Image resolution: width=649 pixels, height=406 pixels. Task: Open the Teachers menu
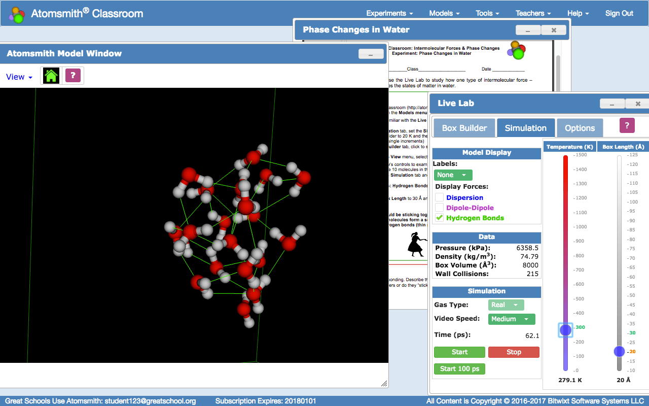tap(533, 13)
